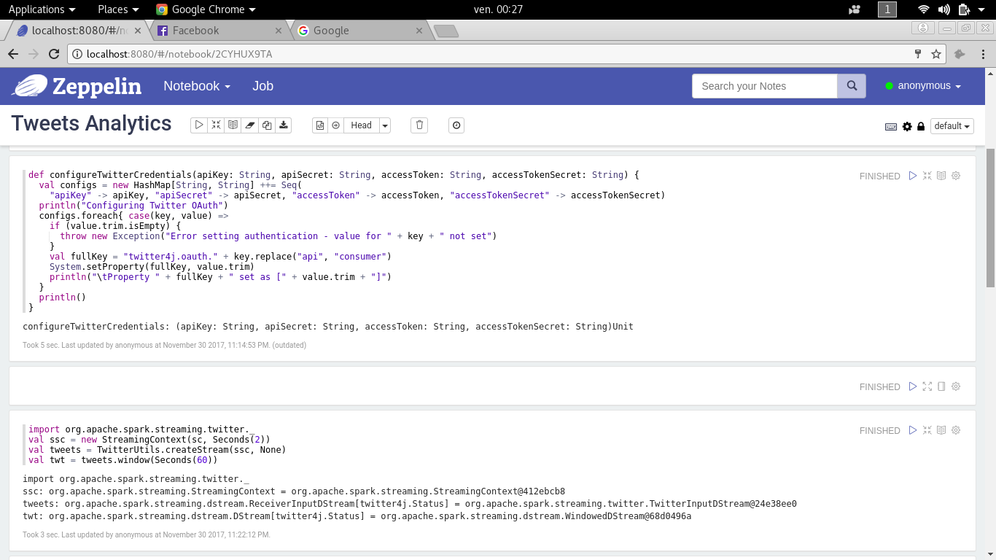The width and height of the screenshot is (996, 560).
Task: Hide output of configureTwitterCredentials paragraph
Action: [x=941, y=176]
